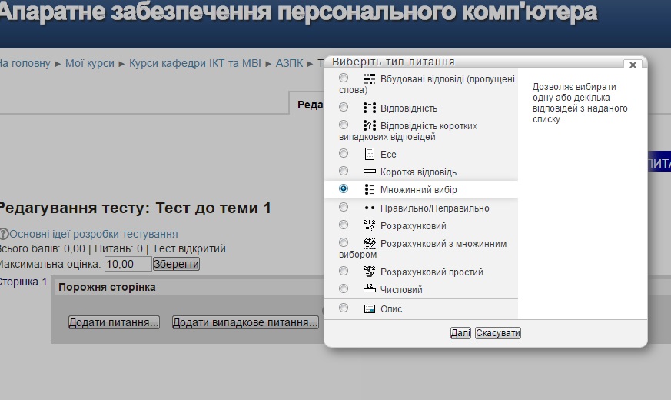671x400 pixels.
Task: Click the Вбудовані відповіді (пропущені слова) label
Action: (427, 85)
